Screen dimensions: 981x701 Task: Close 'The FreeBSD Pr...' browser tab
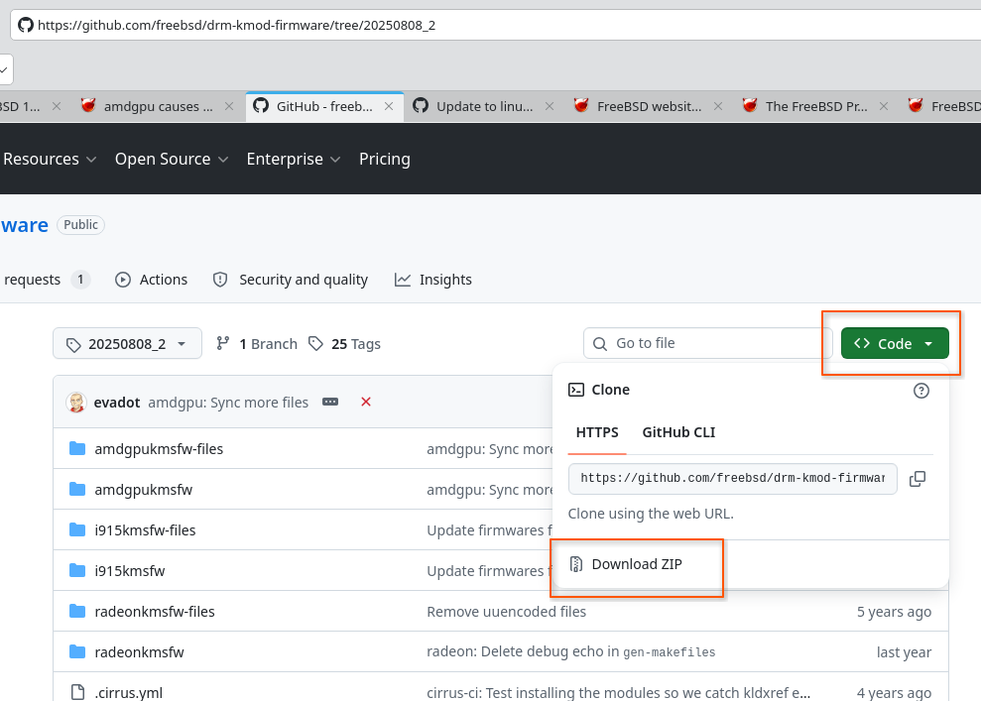click(884, 106)
